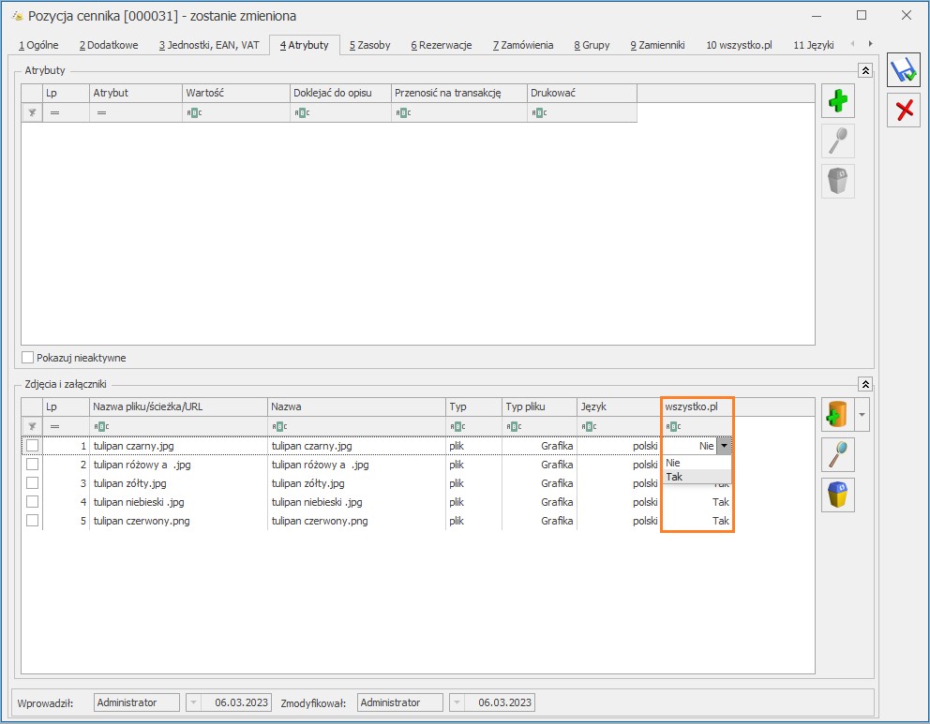This screenshot has height=724, width=930.
Task: Choose Nie from the dropdown list
Action: coord(697,464)
